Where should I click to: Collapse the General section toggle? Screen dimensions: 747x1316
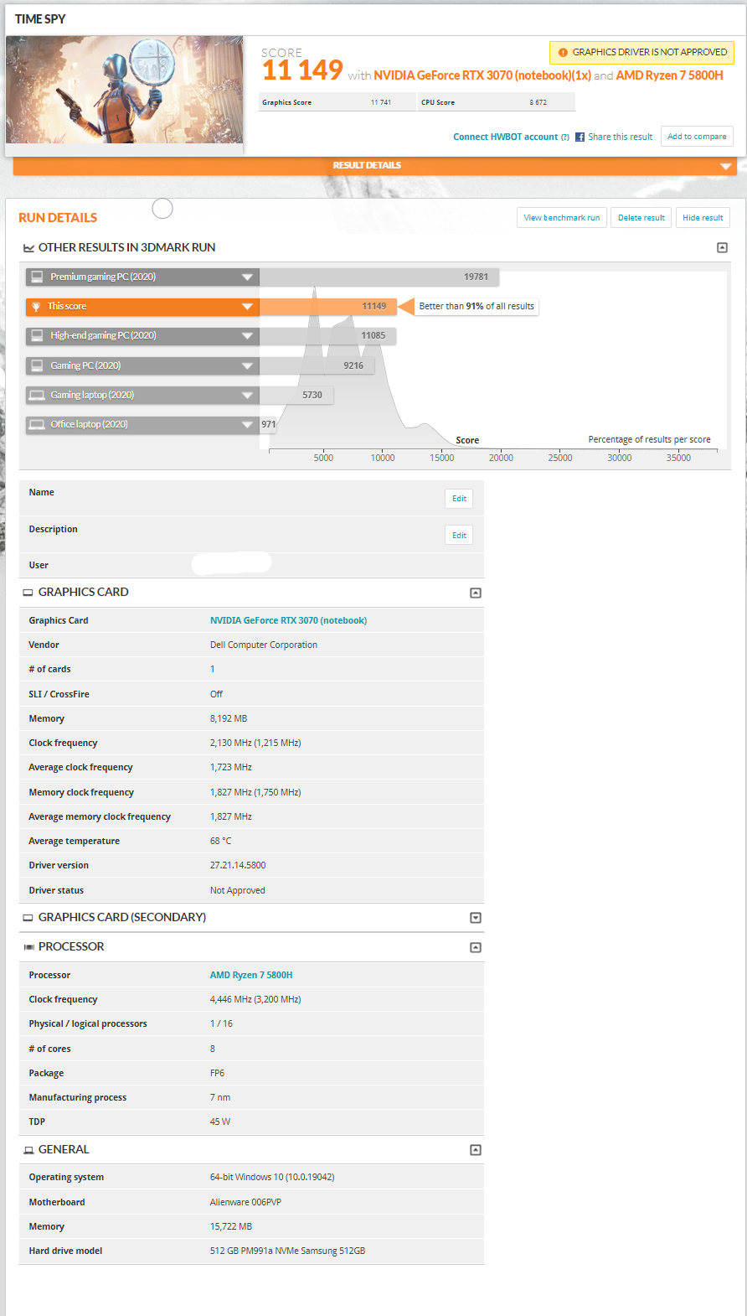coord(476,1150)
